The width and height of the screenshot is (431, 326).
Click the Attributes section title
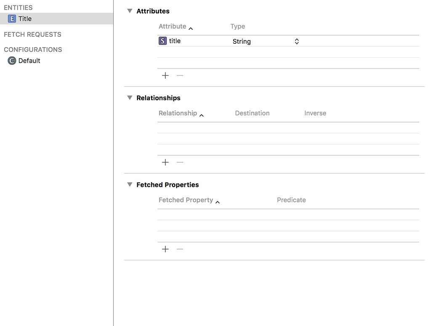tap(153, 11)
